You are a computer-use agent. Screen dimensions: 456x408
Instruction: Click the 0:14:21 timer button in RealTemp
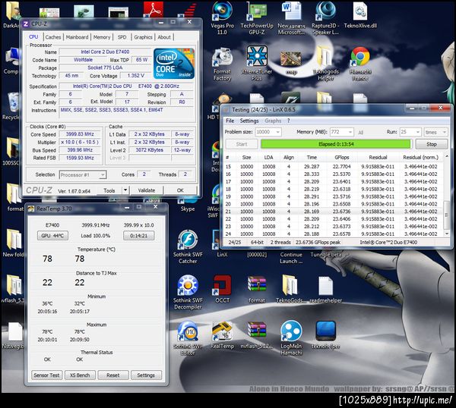[x=139, y=236]
